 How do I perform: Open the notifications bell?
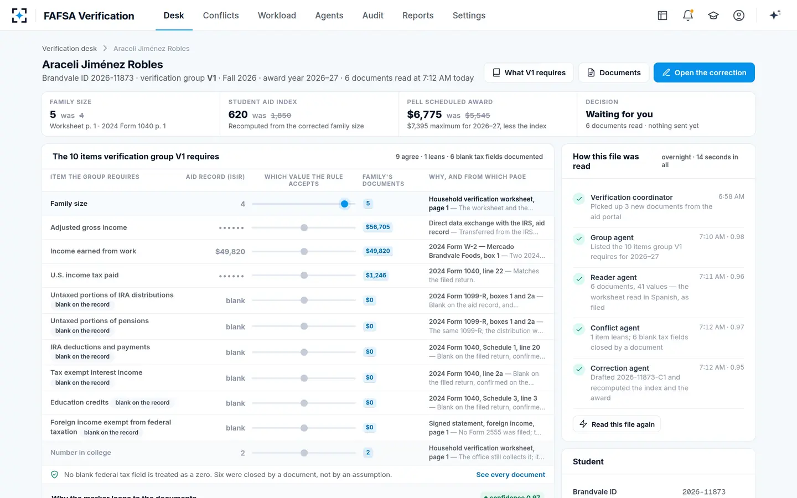coord(688,15)
